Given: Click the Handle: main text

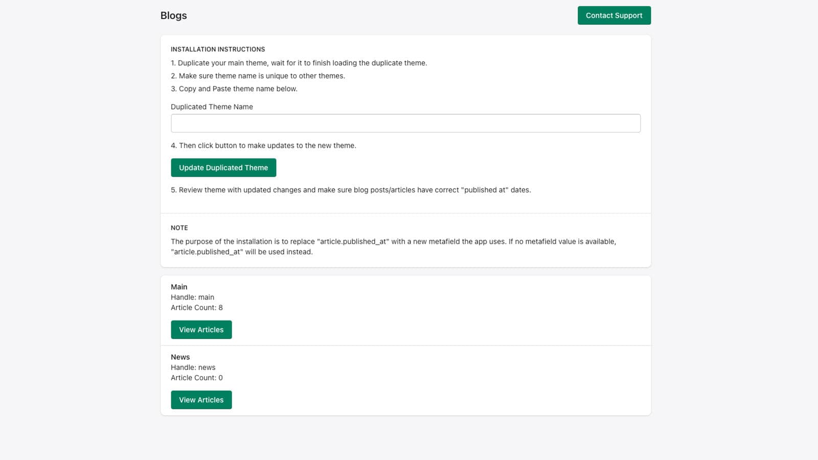Looking at the screenshot, I should tap(192, 297).
